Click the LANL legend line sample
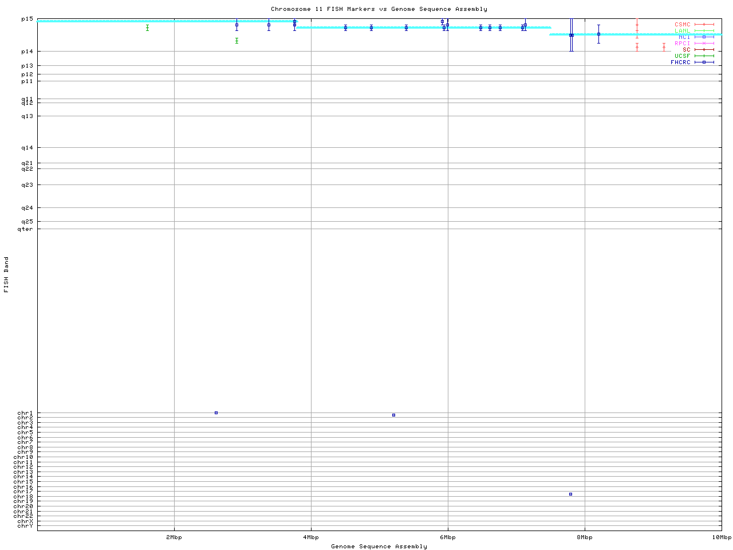The height and width of the screenshot is (550, 733). [704, 31]
